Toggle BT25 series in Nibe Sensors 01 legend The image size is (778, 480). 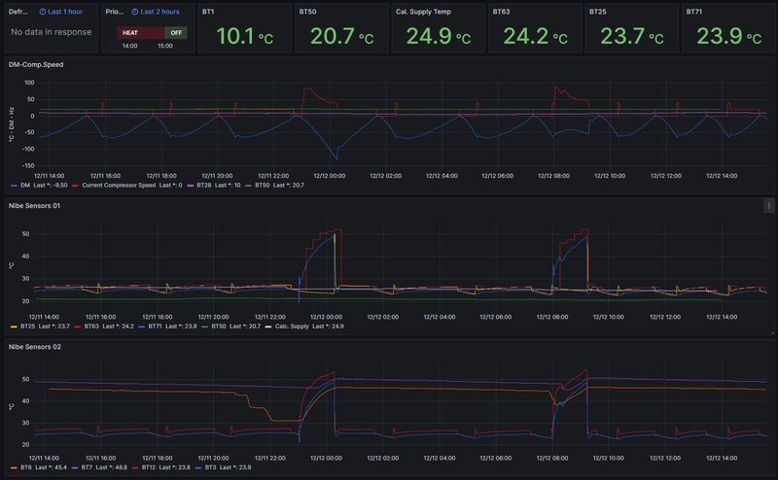pyautogui.click(x=28, y=326)
